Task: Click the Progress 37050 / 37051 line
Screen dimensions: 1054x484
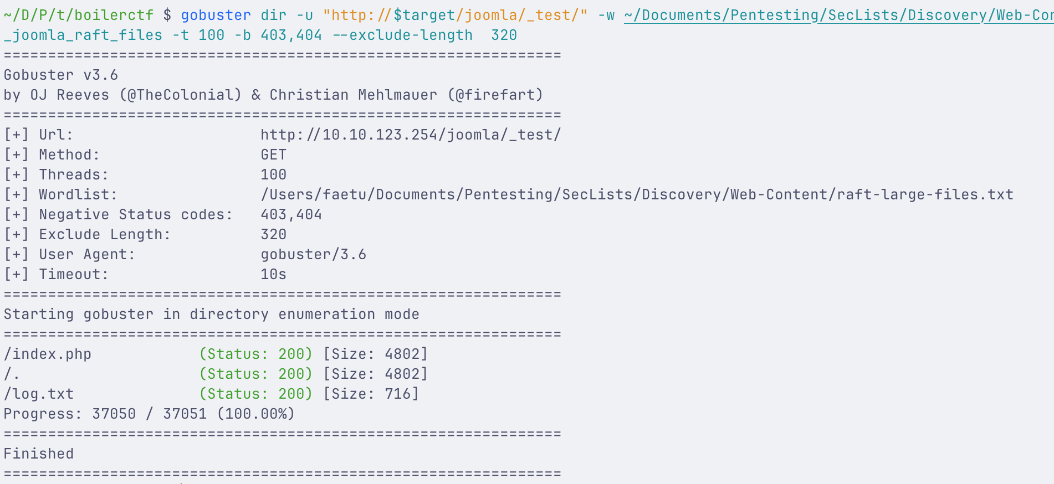Action: click(x=149, y=414)
